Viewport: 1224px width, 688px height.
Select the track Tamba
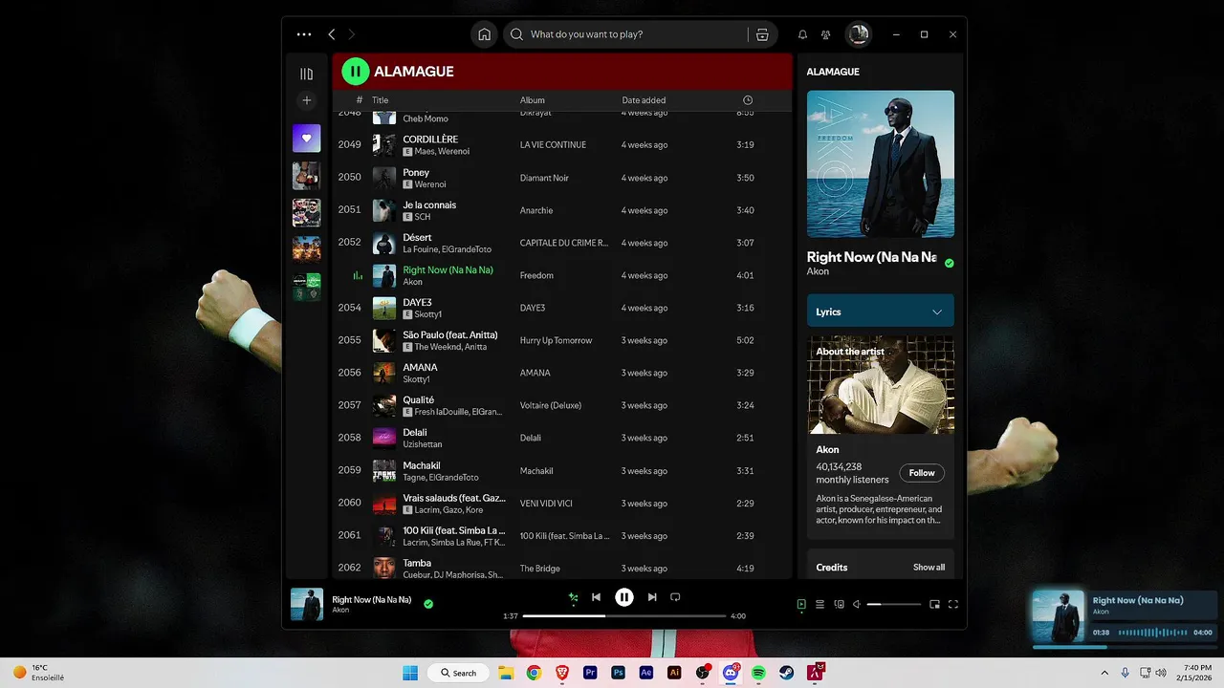click(x=562, y=568)
